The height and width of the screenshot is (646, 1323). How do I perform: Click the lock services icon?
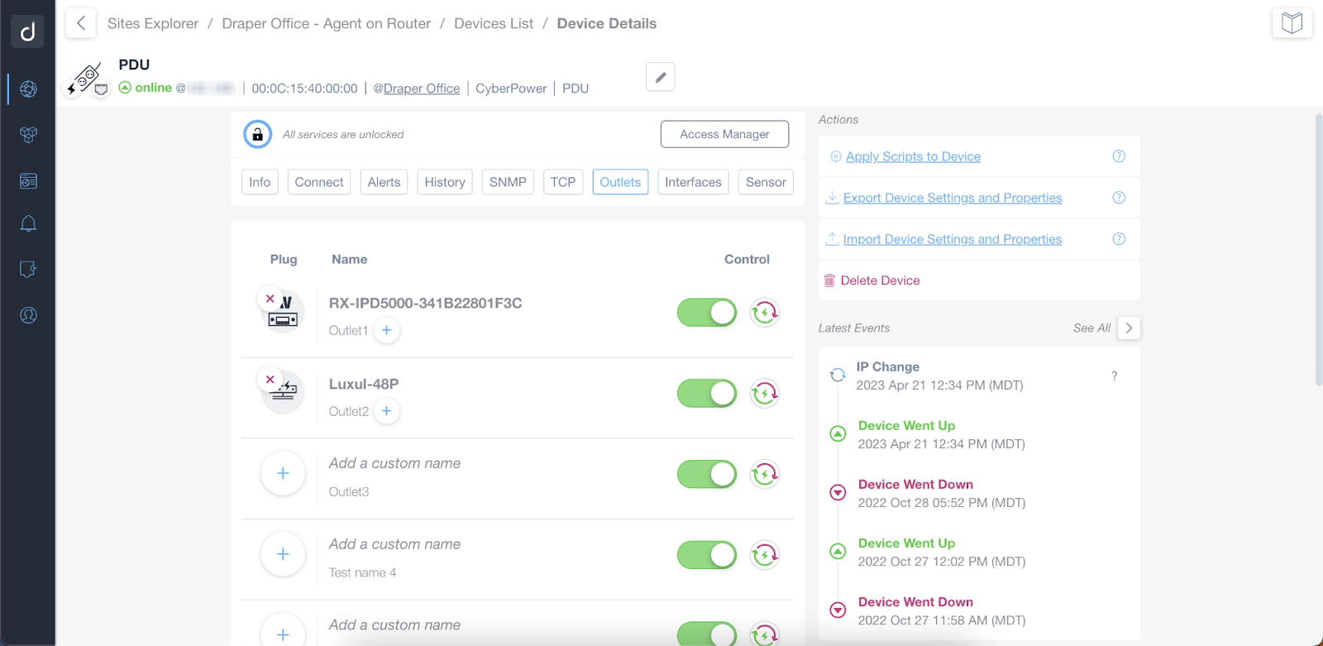tap(257, 134)
